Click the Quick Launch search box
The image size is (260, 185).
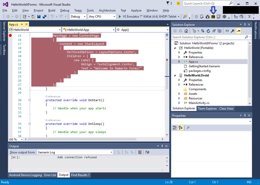point(208,3)
